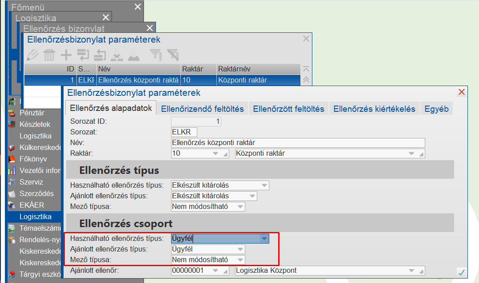
Task: Switch to Ellenőrzött feltöltés tab
Action: click(288, 109)
